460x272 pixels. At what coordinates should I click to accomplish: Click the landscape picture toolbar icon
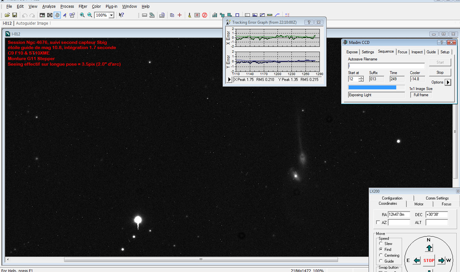coord(42,15)
